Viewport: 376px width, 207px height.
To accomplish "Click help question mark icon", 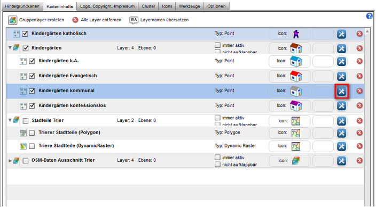I will (x=369, y=16).
